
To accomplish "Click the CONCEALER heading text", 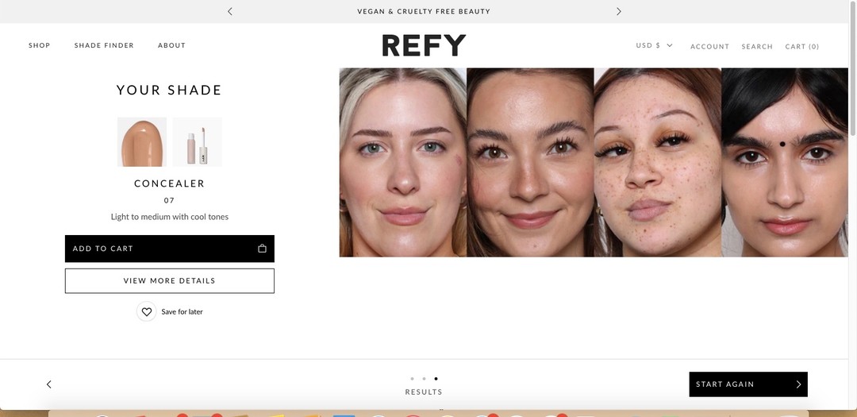I will tap(170, 183).
